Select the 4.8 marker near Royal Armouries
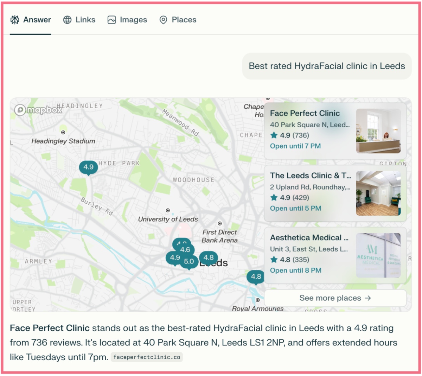The image size is (422, 376). click(256, 277)
